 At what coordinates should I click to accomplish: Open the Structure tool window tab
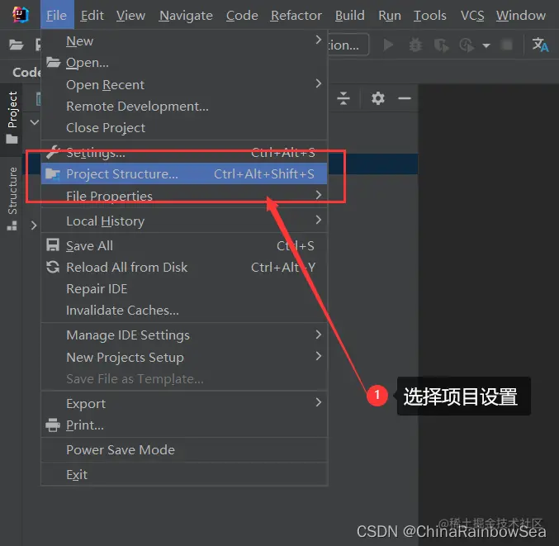[12, 198]
